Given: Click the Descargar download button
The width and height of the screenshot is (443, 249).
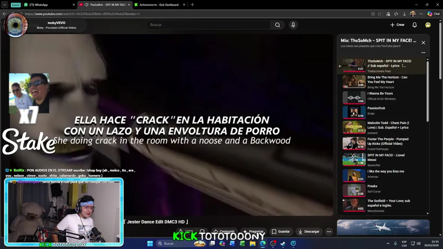Looking at the screenshot, I should click(x=309, y=231).
